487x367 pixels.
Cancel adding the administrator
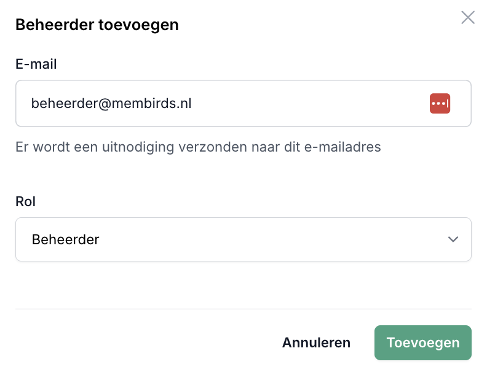[x=316, y=342]
